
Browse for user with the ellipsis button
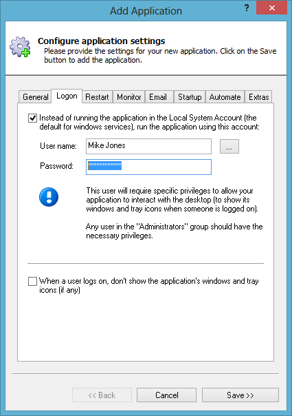pyautogui.click(x=229, y=147)
